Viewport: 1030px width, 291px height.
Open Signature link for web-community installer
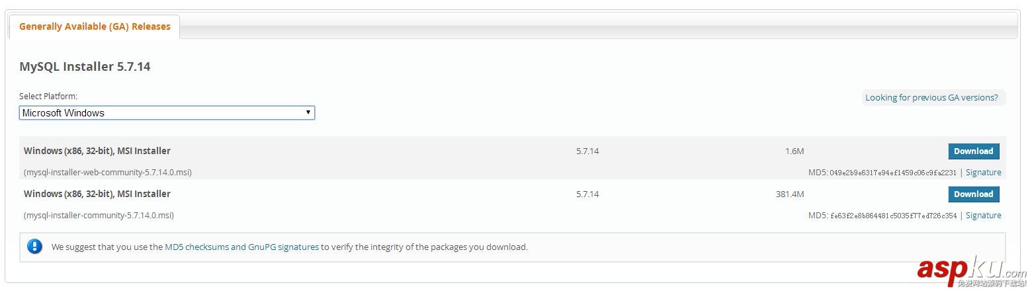pos(983,173)
